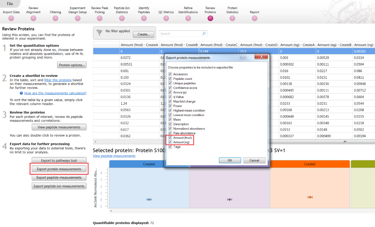
Task: Click the Report workflow step circle
Action: click(x=255, y=18)
